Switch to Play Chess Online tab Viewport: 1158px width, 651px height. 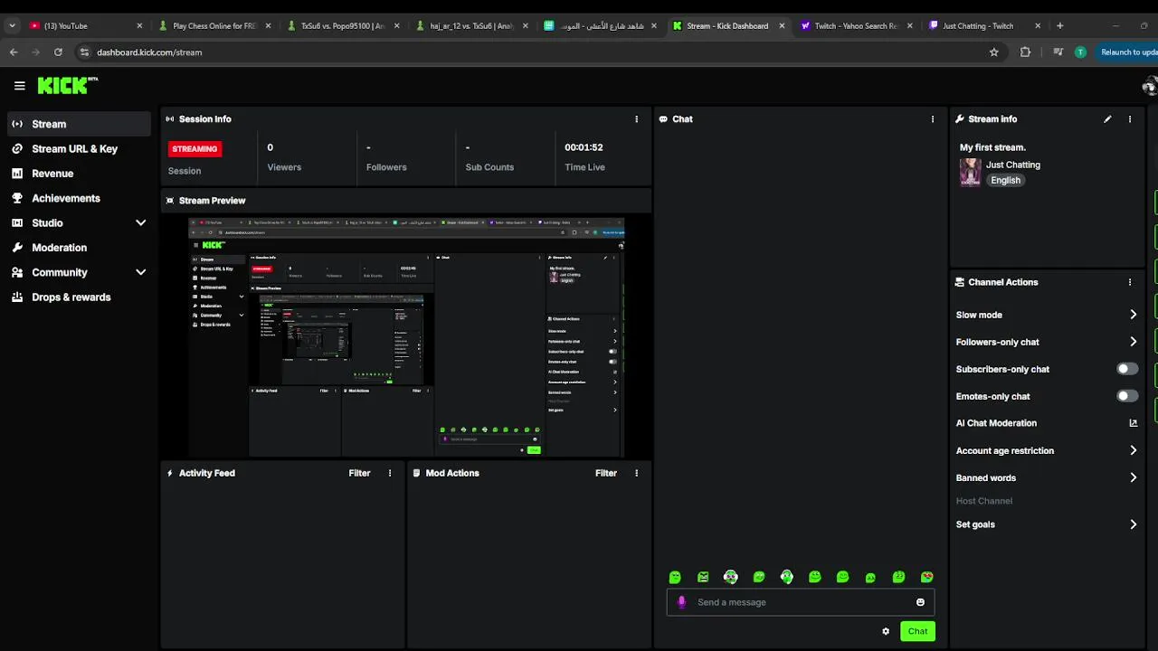point(214,25)
